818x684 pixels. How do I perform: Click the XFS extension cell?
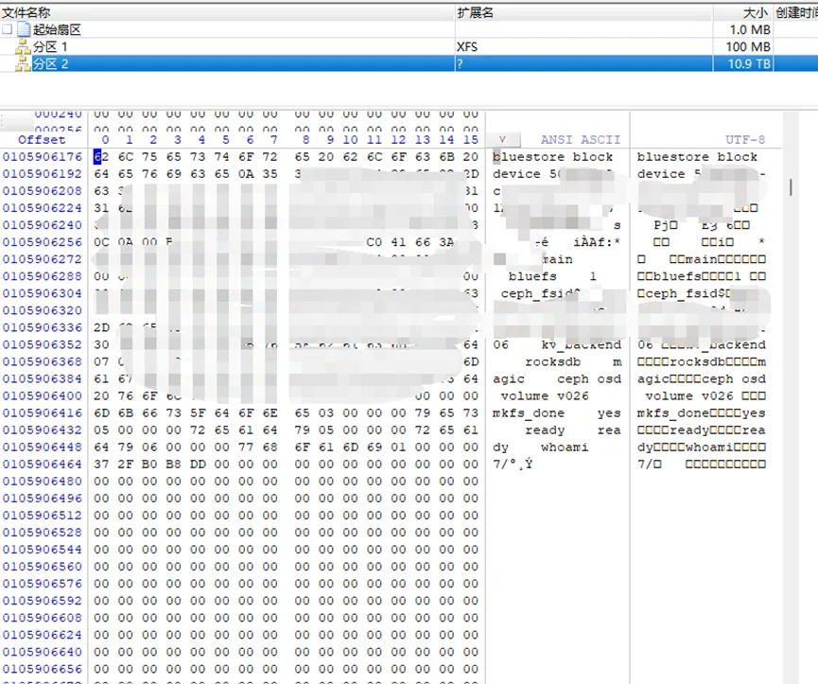[467, 47]
